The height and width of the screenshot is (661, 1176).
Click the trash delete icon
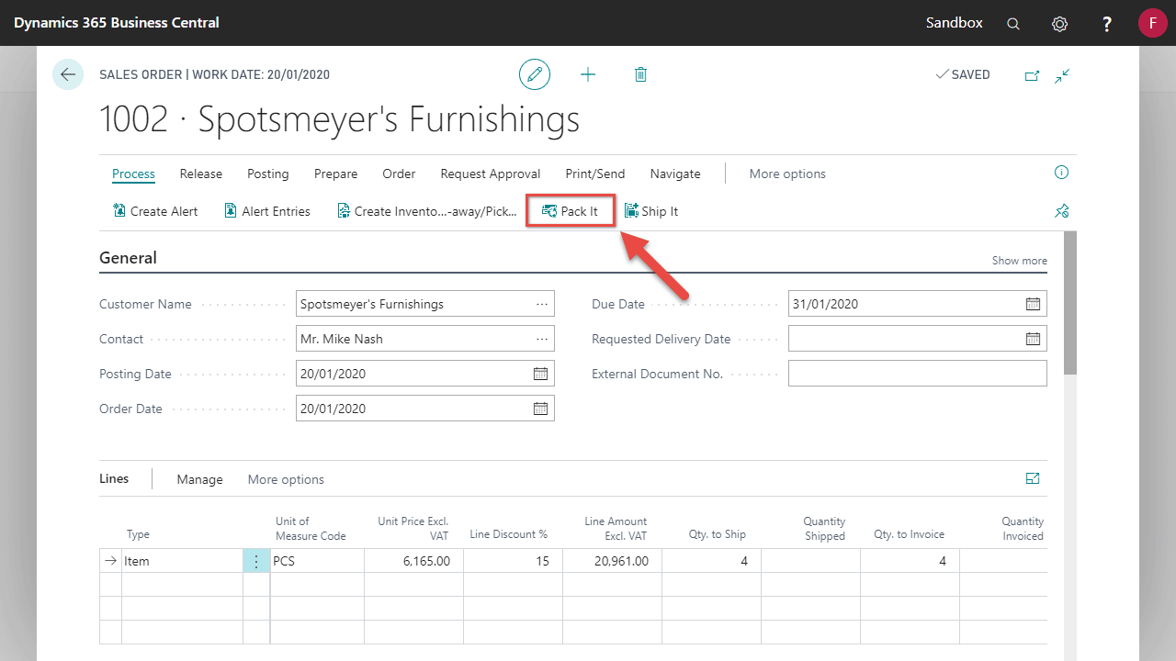pyautogui.click(x=640, y=74)
